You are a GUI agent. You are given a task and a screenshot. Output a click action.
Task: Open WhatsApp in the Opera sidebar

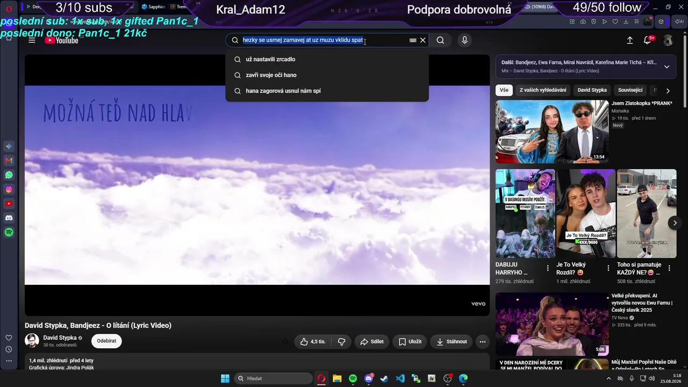pos(9,175)
